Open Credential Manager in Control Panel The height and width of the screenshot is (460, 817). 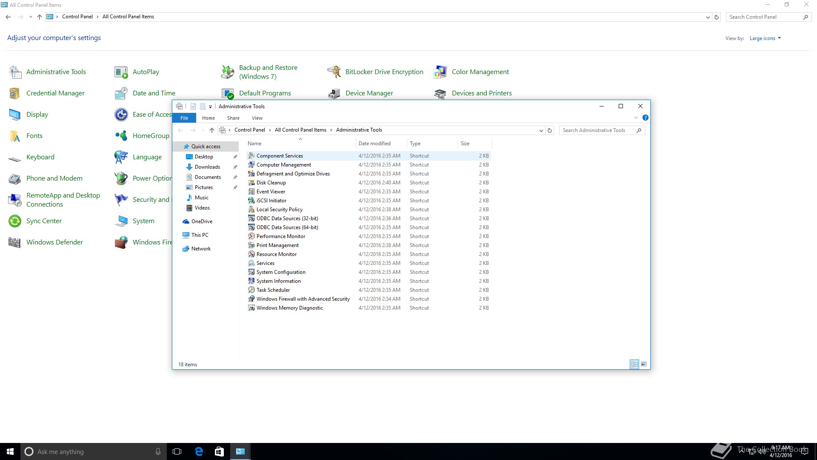(x=47, y=93)
